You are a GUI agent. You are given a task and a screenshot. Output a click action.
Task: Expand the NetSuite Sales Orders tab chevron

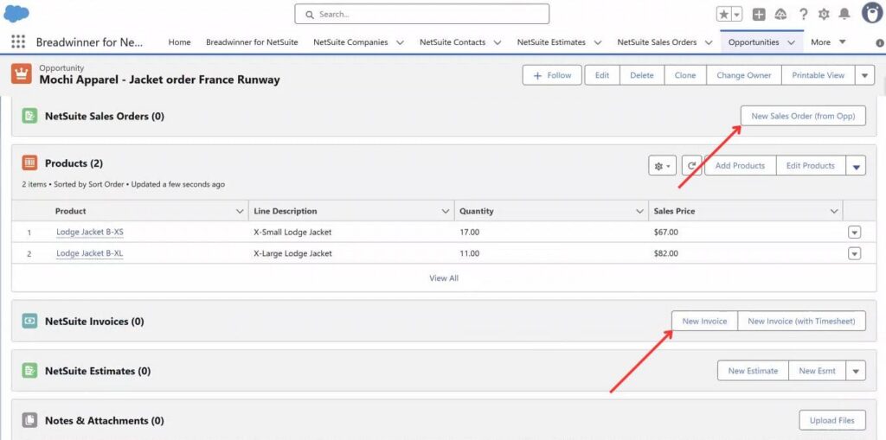click(x=709, y=42)
